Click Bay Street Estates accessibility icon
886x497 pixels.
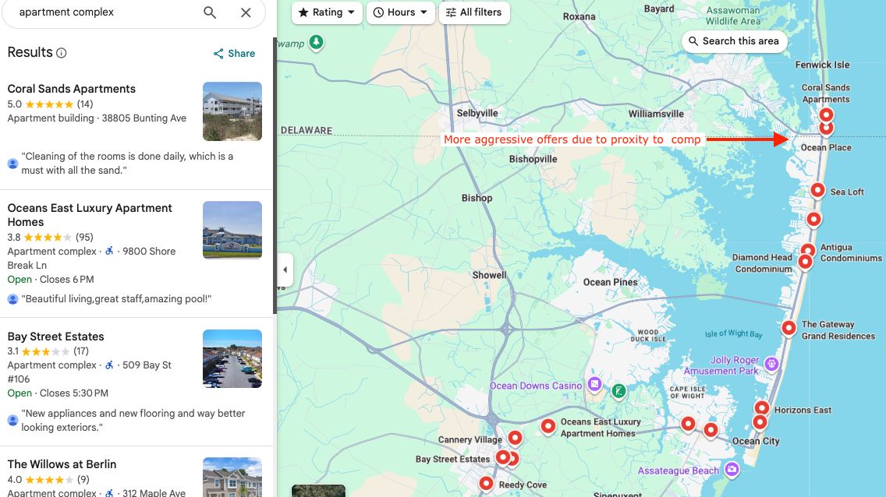click(x=110, y=365)
